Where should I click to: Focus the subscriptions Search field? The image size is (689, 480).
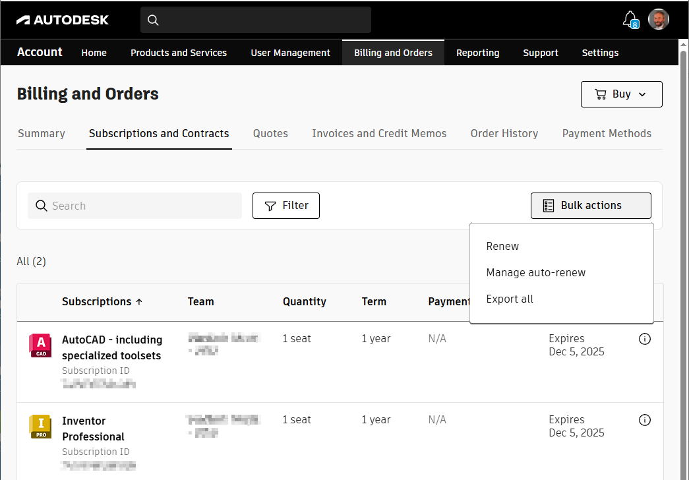tap(135, 206)
